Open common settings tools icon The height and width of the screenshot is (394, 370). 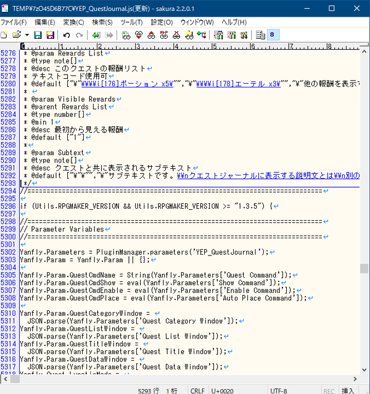point(244,35)
